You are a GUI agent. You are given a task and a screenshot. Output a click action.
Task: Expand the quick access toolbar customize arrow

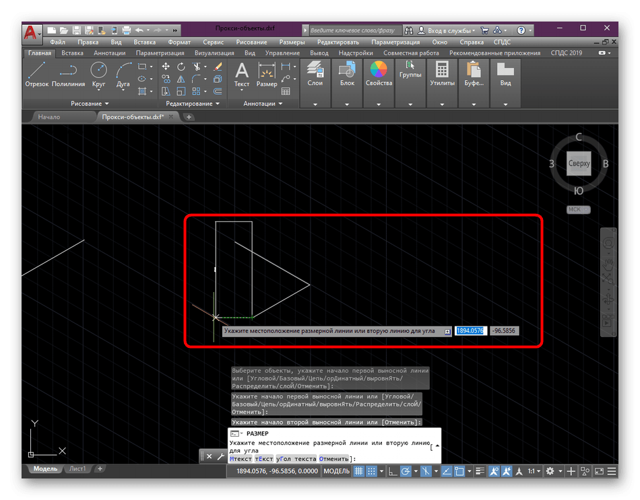(x=174, y=30)
